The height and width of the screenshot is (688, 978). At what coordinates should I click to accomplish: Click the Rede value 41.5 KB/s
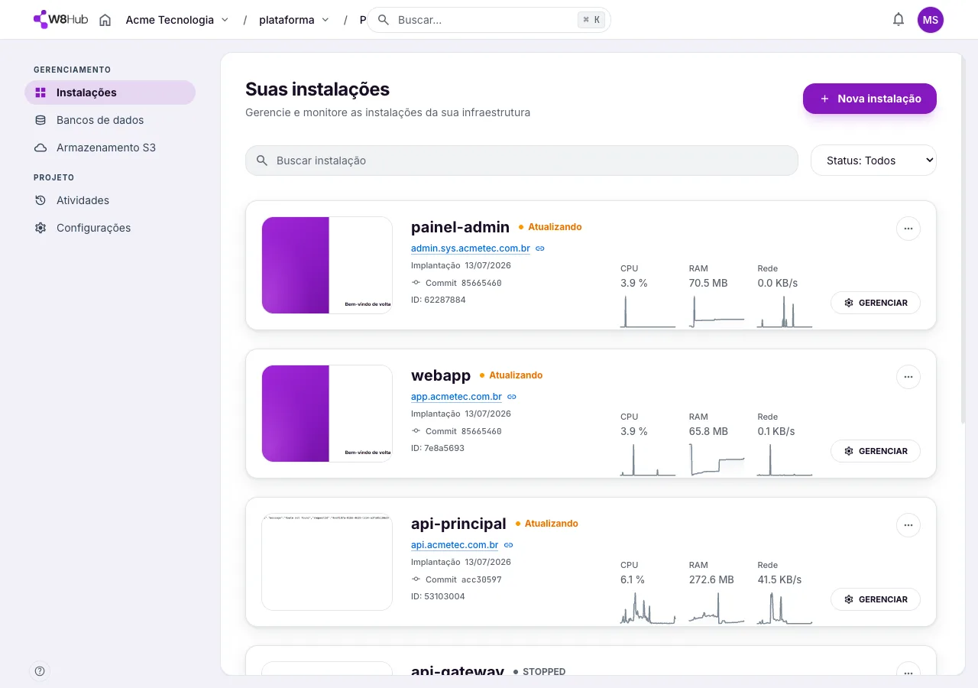[779, 579]
